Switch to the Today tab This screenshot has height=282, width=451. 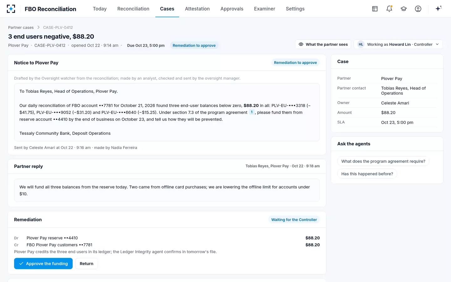[100, 9]
